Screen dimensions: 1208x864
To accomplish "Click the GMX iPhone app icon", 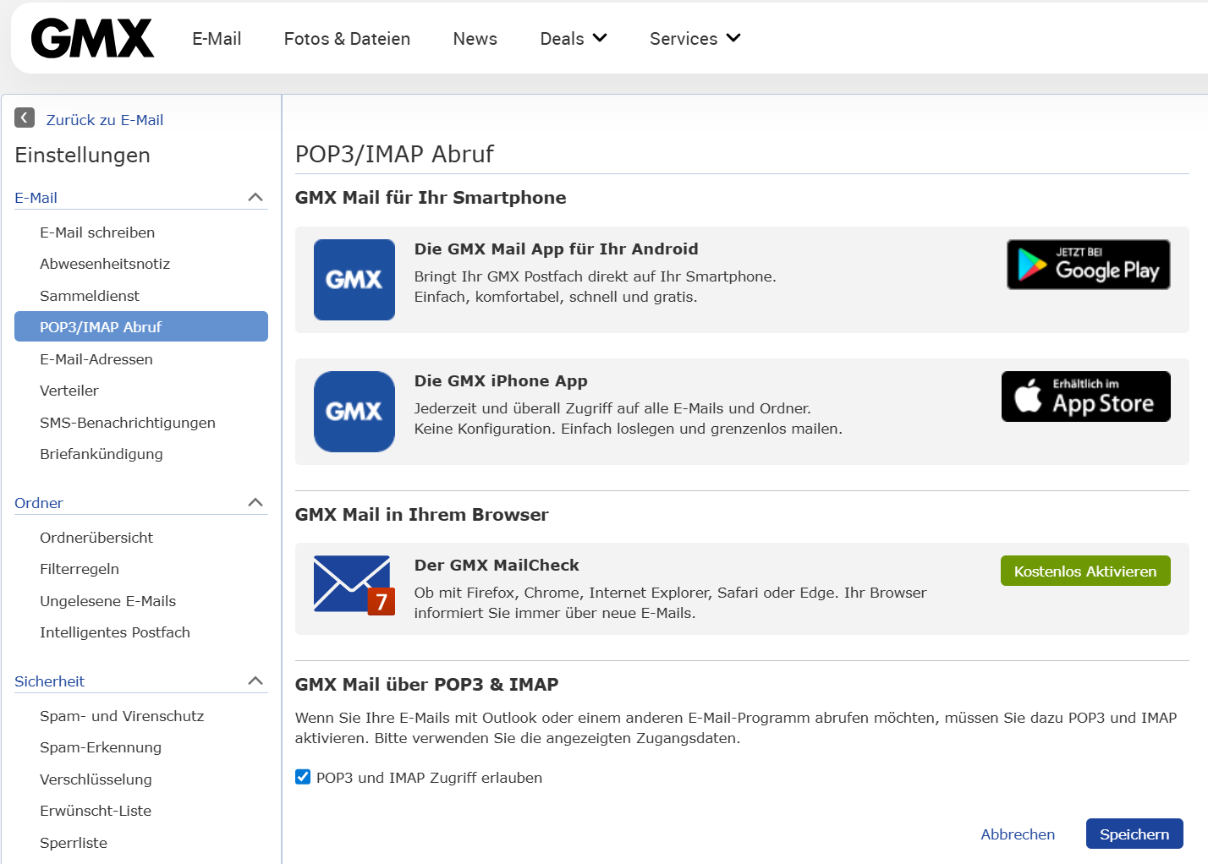I will (354, 412).
